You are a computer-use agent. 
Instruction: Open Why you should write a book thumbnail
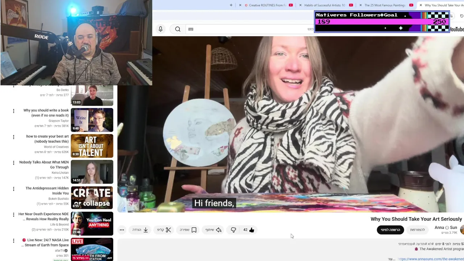[x=92, y=120]
